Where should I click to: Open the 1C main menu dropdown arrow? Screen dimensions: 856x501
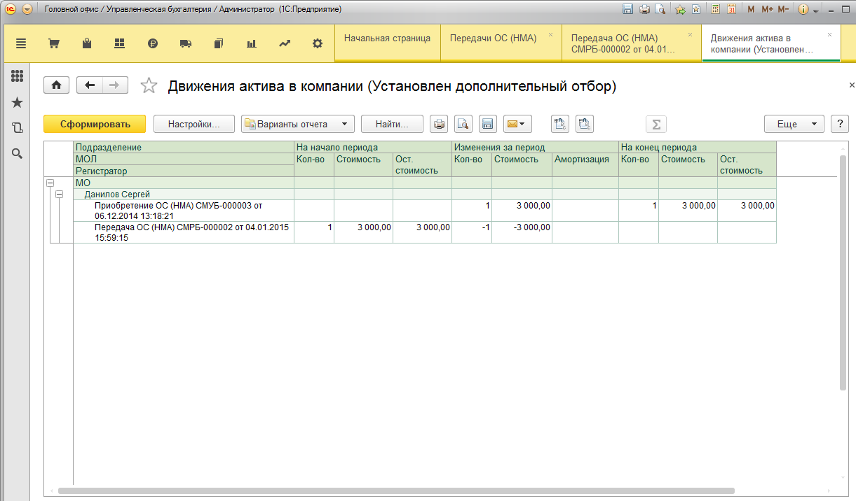pos(27,9)
